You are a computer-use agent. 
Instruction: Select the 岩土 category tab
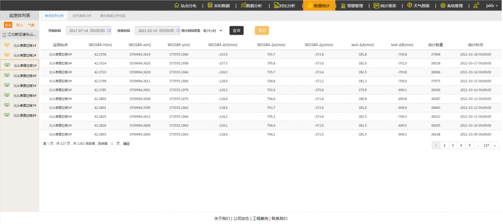[x=20, y=25]
